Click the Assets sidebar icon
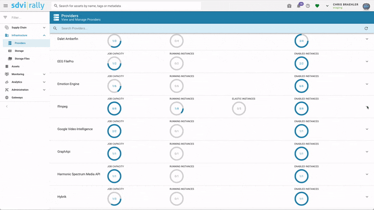The height and width of the screenshot is (210, 374). pos(7,66)
